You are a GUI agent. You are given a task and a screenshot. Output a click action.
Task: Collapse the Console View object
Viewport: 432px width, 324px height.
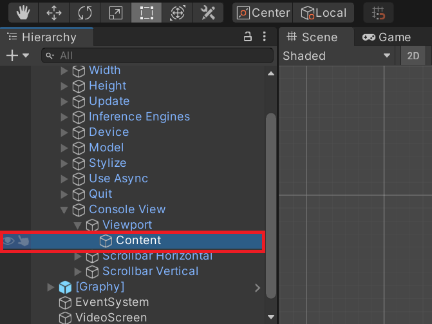tap(64, 209)
